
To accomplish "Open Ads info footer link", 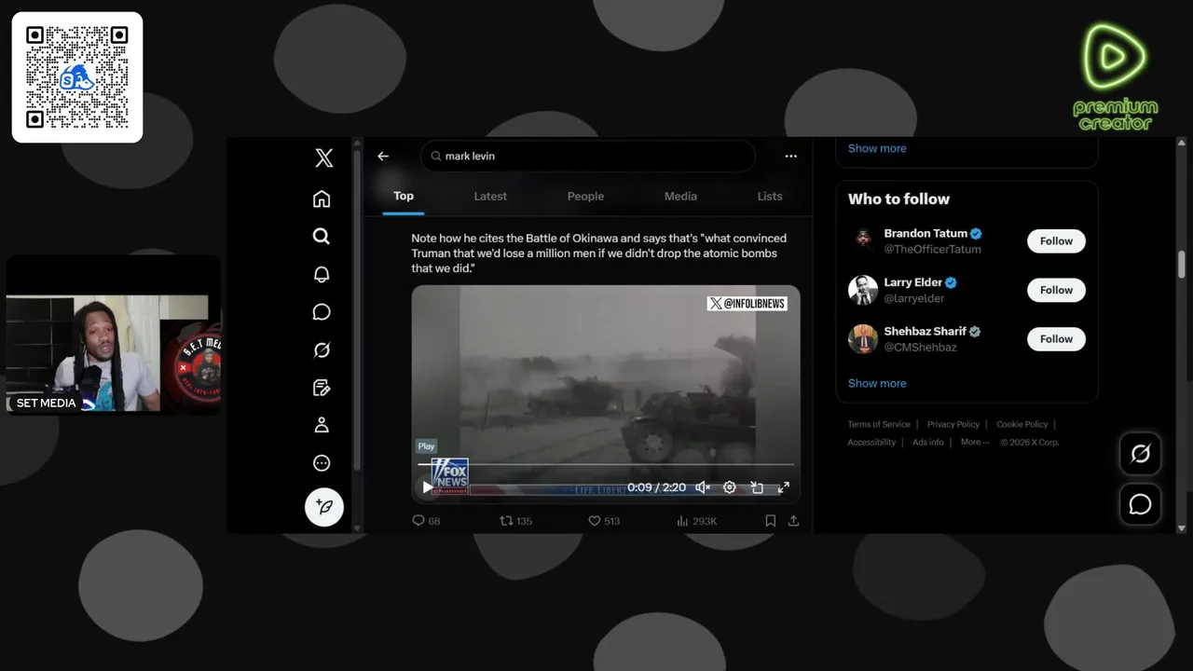I will coord(928,443).
